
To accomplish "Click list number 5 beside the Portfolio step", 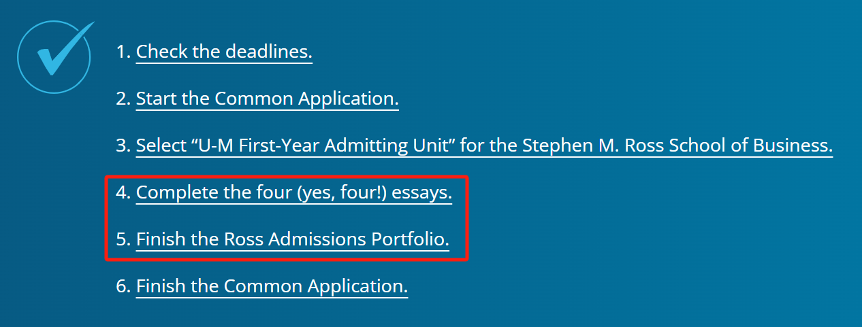I will (123, 239).
